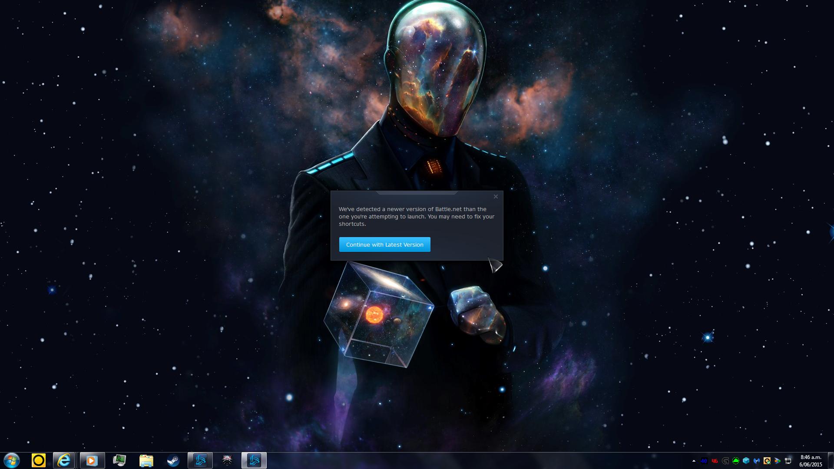Open the Windows Start menu

tap(12, 460)
